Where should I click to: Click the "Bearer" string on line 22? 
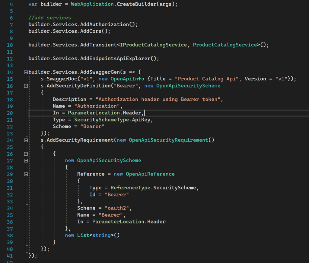[x=93, y=126]
